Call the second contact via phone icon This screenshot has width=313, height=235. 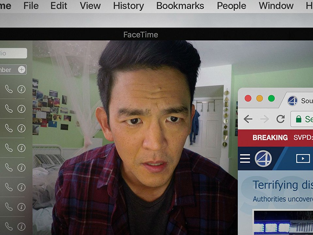9,109
